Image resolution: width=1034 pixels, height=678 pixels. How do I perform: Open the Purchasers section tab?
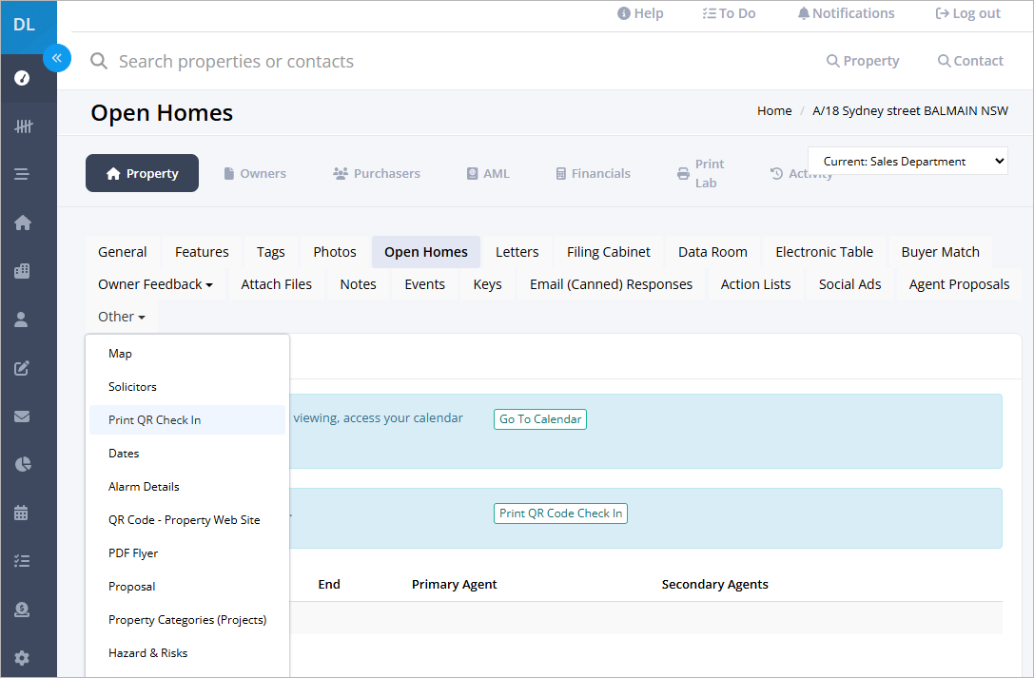(x=377, y=173)
